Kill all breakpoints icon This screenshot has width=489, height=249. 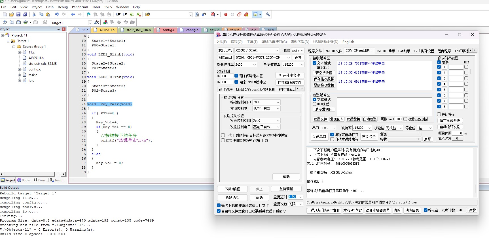246,14
